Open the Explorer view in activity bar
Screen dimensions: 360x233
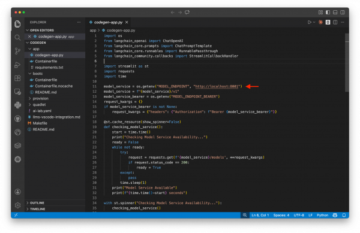17,24
